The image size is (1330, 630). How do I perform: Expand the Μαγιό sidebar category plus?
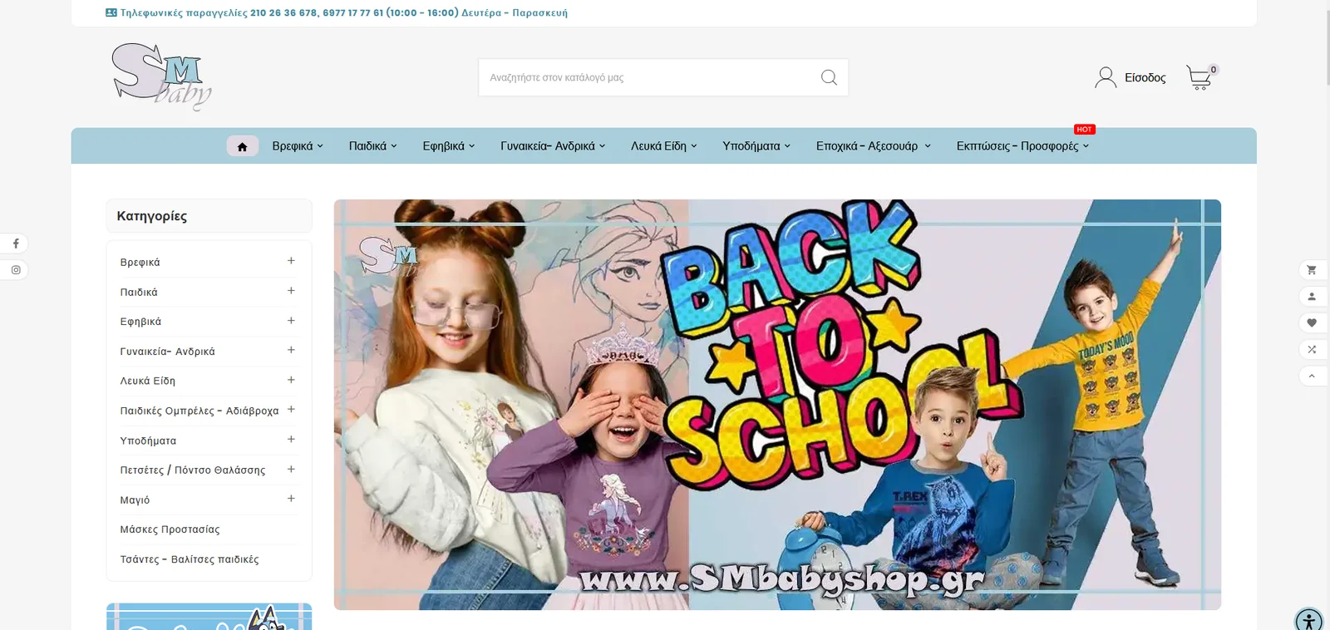point(291,499)
